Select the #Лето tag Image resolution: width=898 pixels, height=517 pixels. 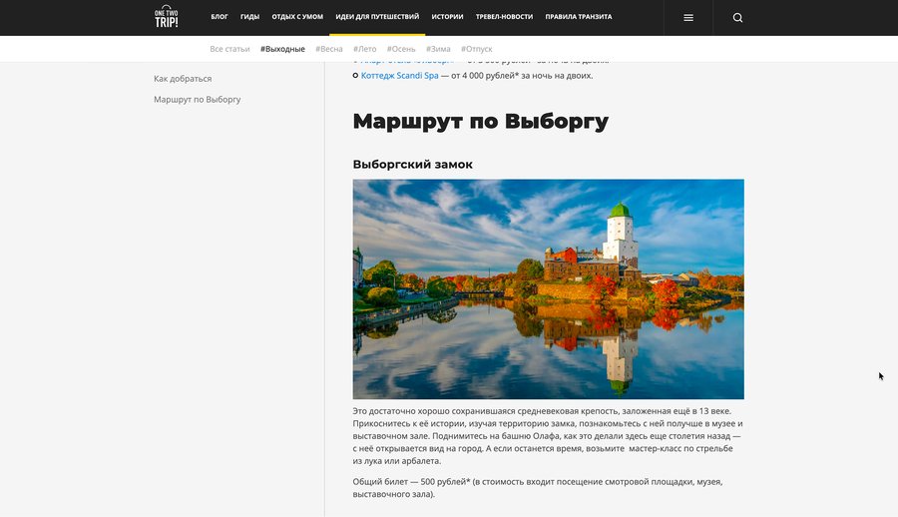pyautogui.click(x=365, y=49)
